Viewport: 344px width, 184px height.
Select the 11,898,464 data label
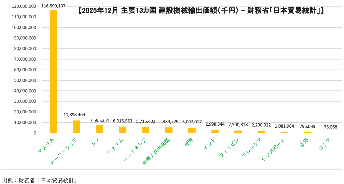(74, 114)
